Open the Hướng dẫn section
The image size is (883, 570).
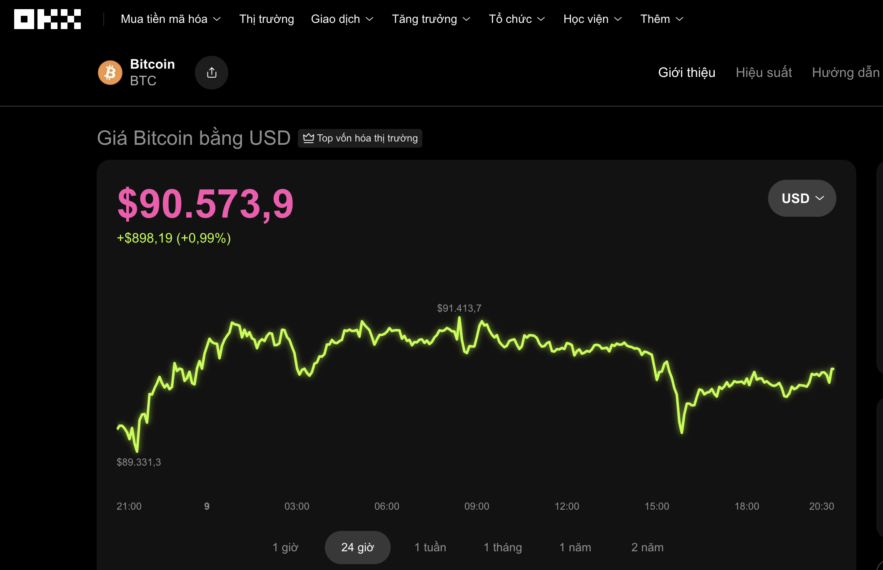click(x=846, y=72)
